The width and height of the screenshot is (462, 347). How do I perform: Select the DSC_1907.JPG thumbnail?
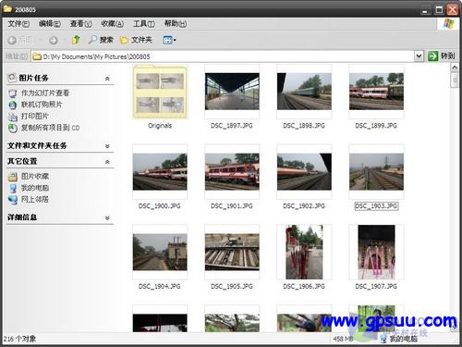pyautogui.click(x=376, y=252)
